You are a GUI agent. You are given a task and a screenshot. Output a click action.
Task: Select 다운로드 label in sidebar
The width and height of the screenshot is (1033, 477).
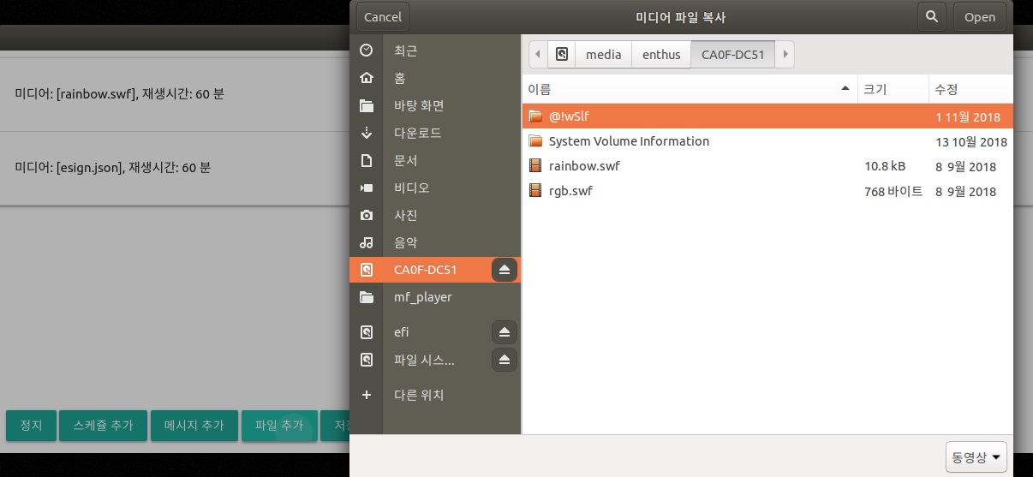pyautogui.click(x=418, y=133)
